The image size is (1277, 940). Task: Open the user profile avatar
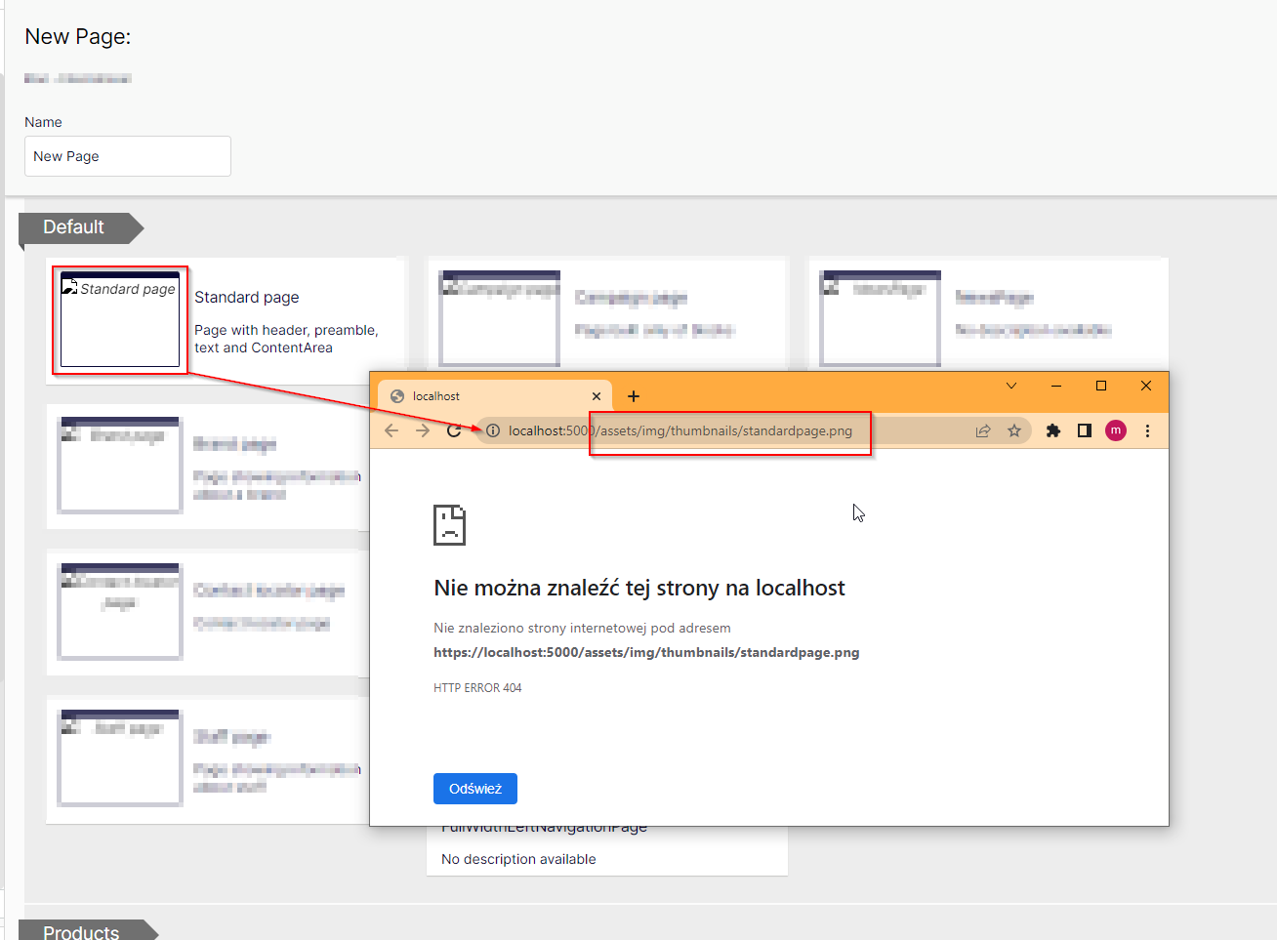[x=1116, y=430]
